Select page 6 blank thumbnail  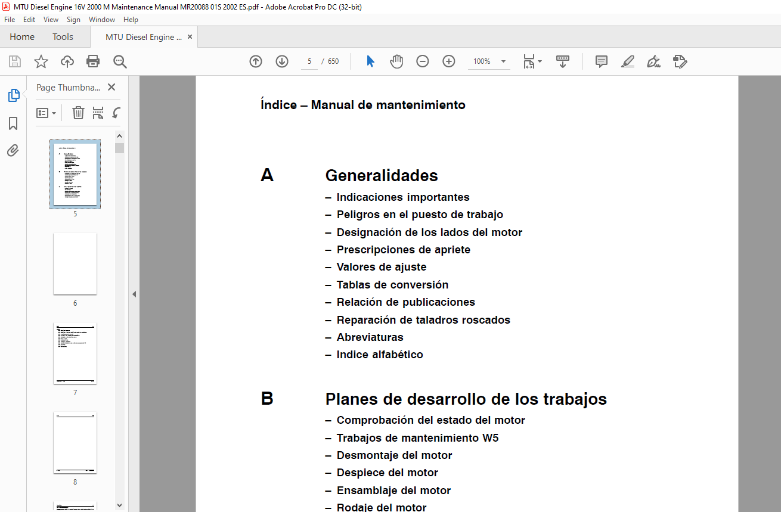(75, 263)
